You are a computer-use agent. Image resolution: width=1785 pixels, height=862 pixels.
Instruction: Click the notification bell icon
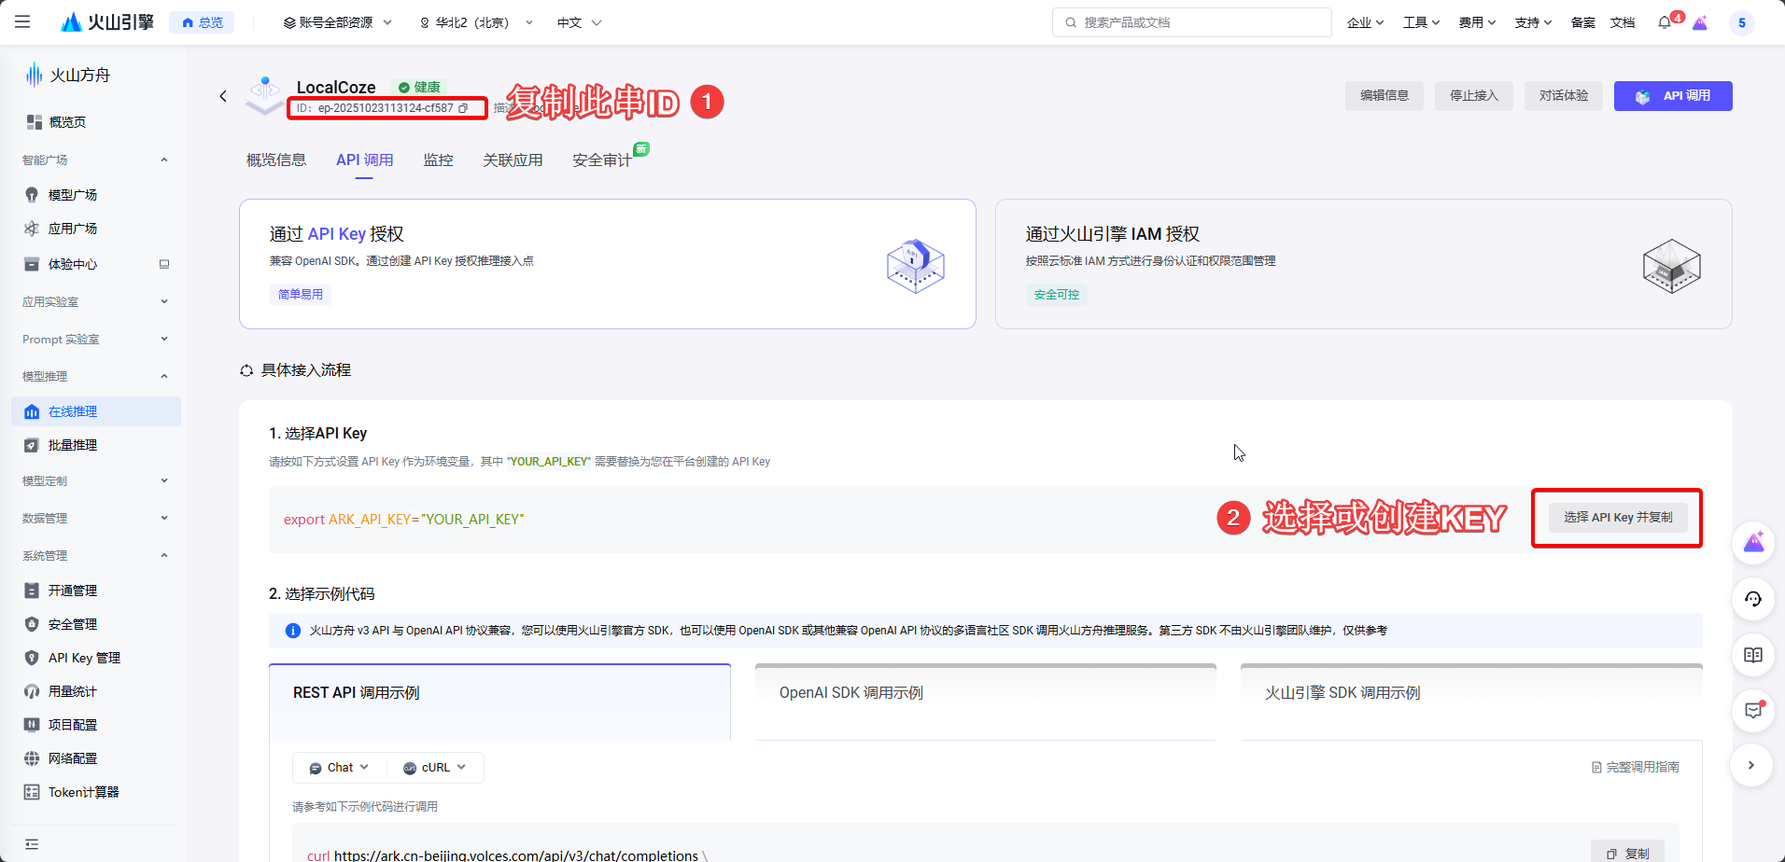pyautogui.click(x=1664, y=22)
